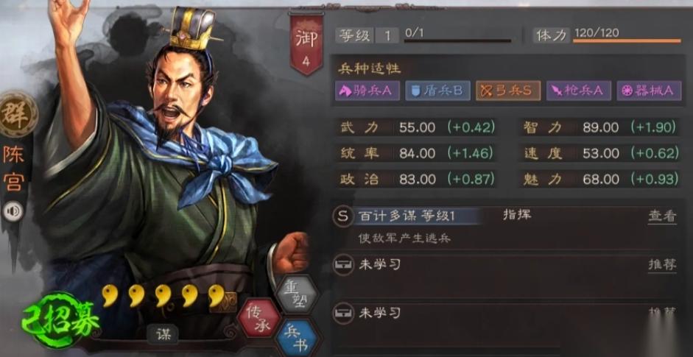Viewport: 693px width, 357px height.
Task: Select the red 御 4 banner
Action: [306, 43]
